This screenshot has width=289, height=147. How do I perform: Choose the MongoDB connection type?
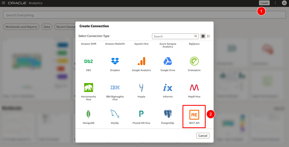pos(89,117)
